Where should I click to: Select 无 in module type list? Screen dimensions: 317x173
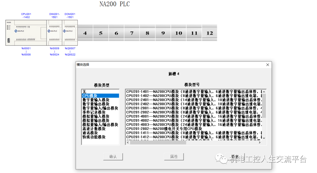pos(100,92)
